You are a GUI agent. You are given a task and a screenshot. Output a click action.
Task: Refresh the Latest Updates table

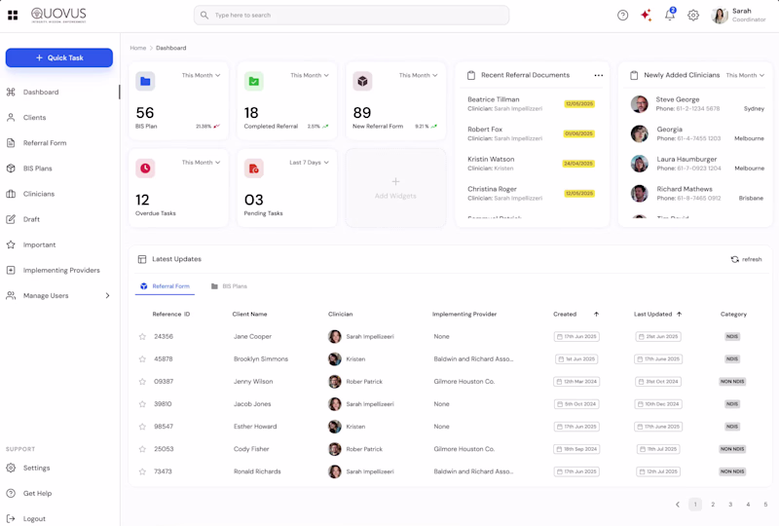coord(746,259)
